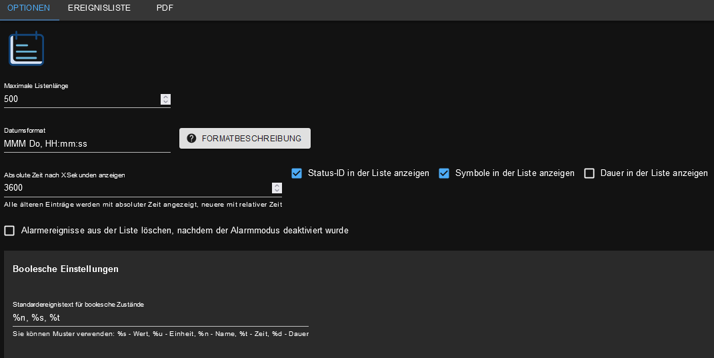Viewport: 714px width, 358px height.
Task: Increment the Absolute Zeit seconds spinner
Action: tap(277, 185)
